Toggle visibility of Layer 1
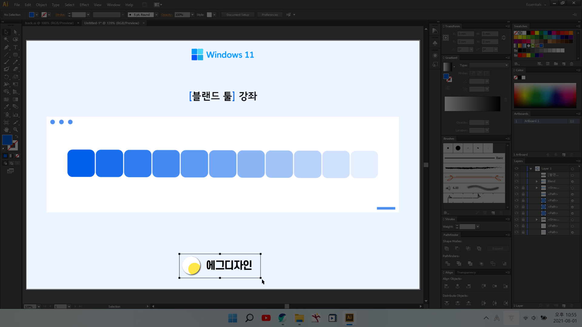Viewport: 582px width, 327px height. click(517, 169)
